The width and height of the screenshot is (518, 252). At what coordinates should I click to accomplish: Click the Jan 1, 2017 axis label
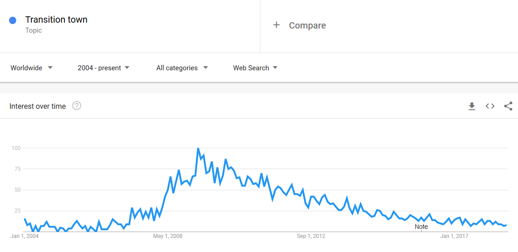click(454, 236)
